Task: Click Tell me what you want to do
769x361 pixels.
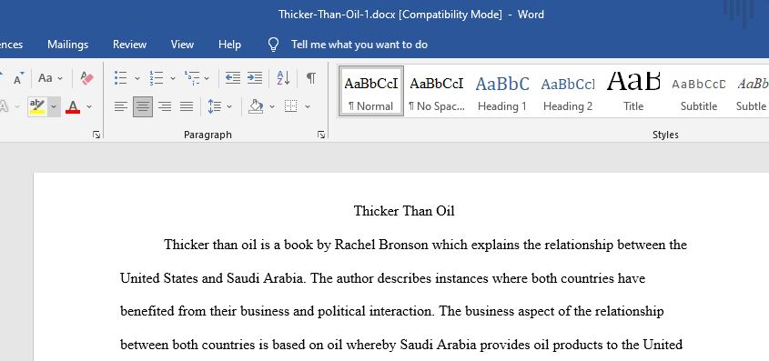Action: point(359,45)
